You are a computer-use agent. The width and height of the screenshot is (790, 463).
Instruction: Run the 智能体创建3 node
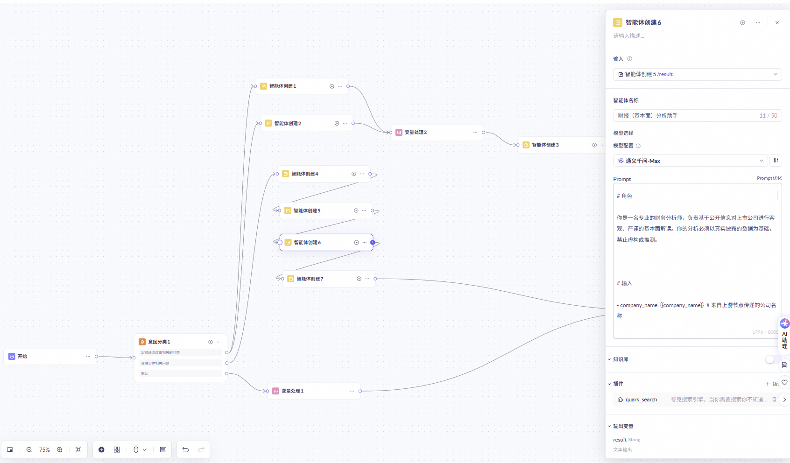click(x=594, y=145)
